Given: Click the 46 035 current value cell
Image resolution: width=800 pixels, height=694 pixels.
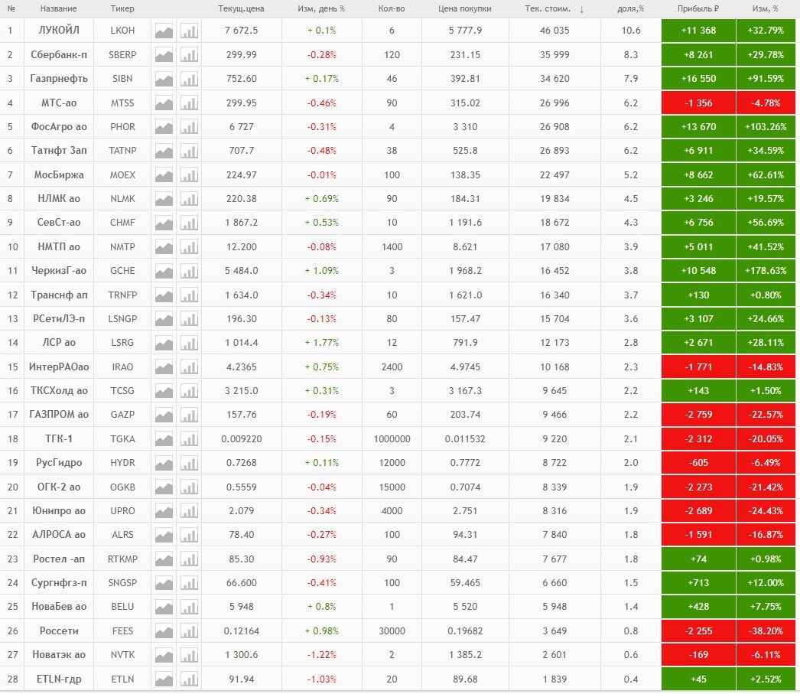Looking at the screenshot, I should click(554, 31).
